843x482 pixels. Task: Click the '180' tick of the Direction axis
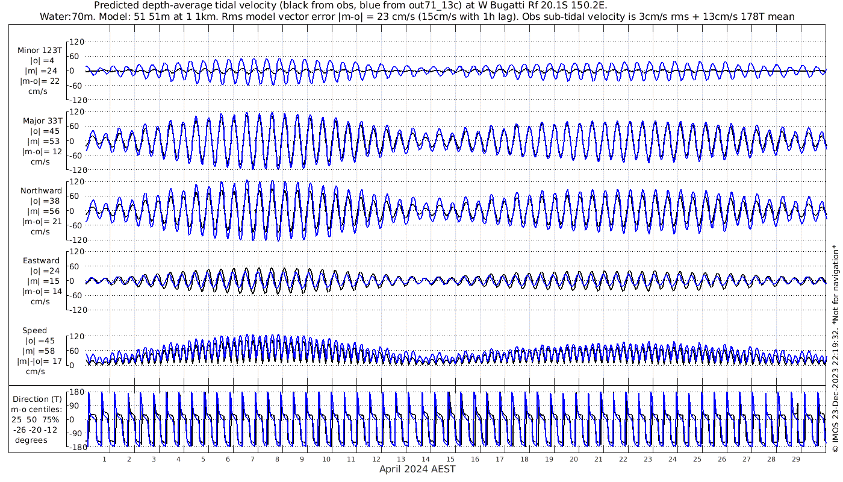[76, 393]
